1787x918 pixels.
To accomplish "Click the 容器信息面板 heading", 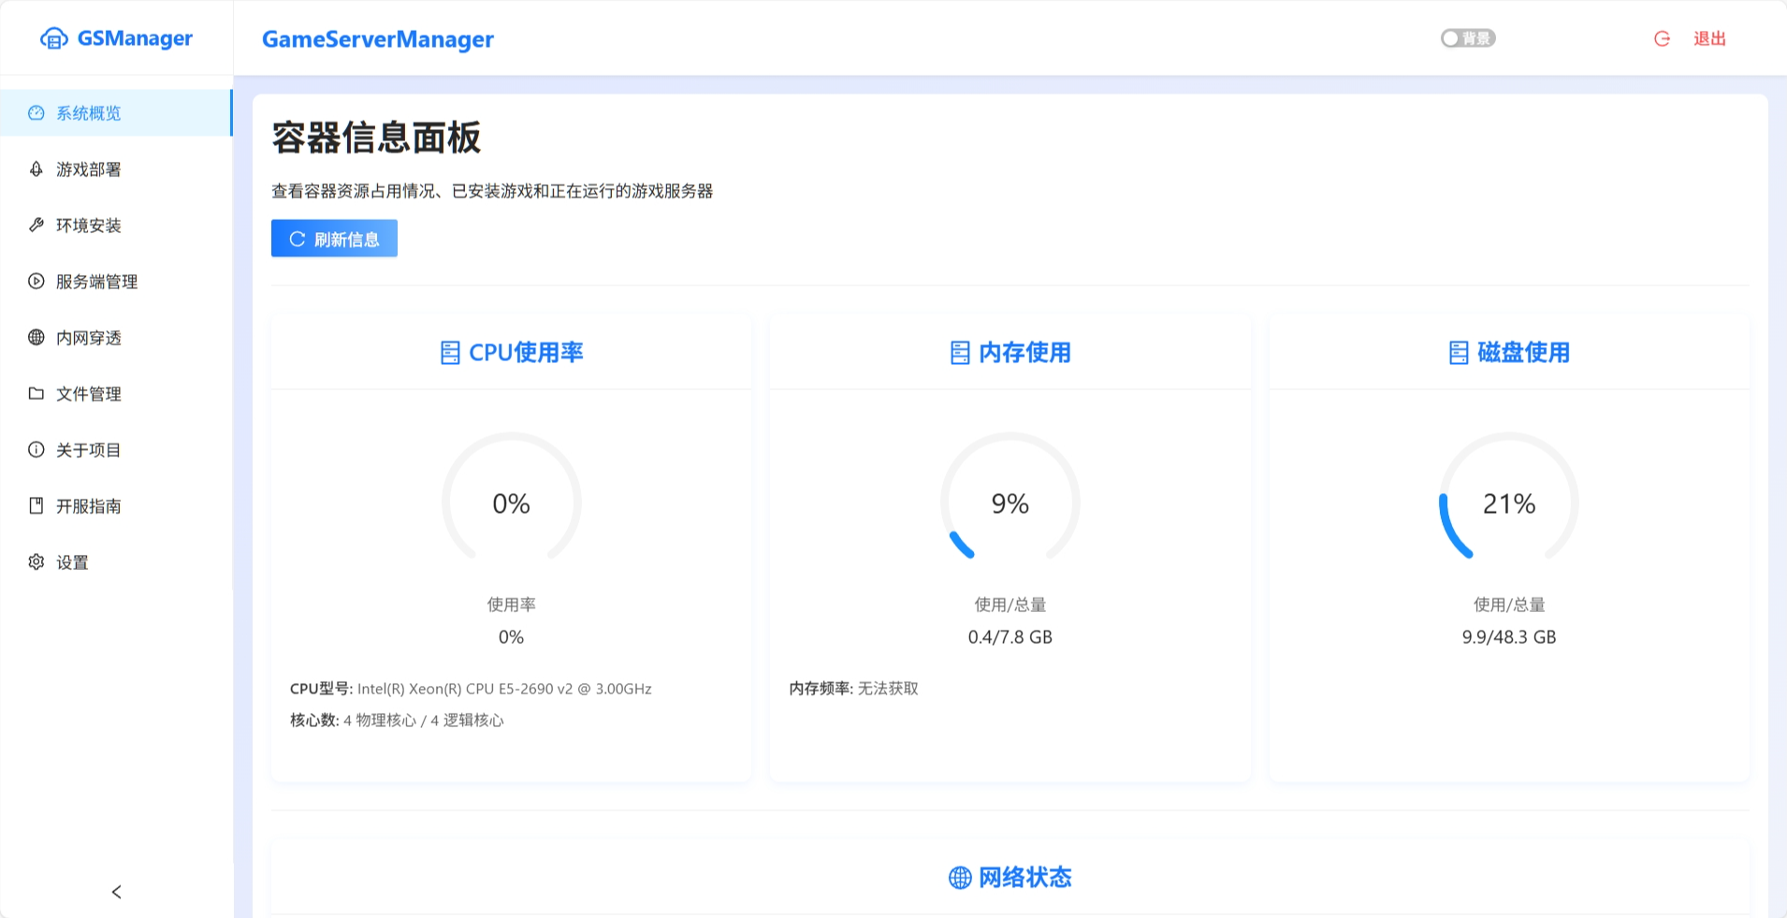I will point(376,138).
